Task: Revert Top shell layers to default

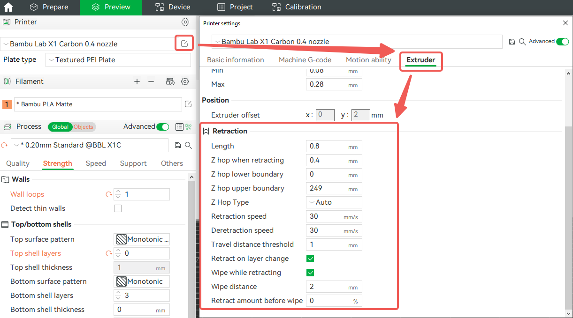Action: pos(109,253)
